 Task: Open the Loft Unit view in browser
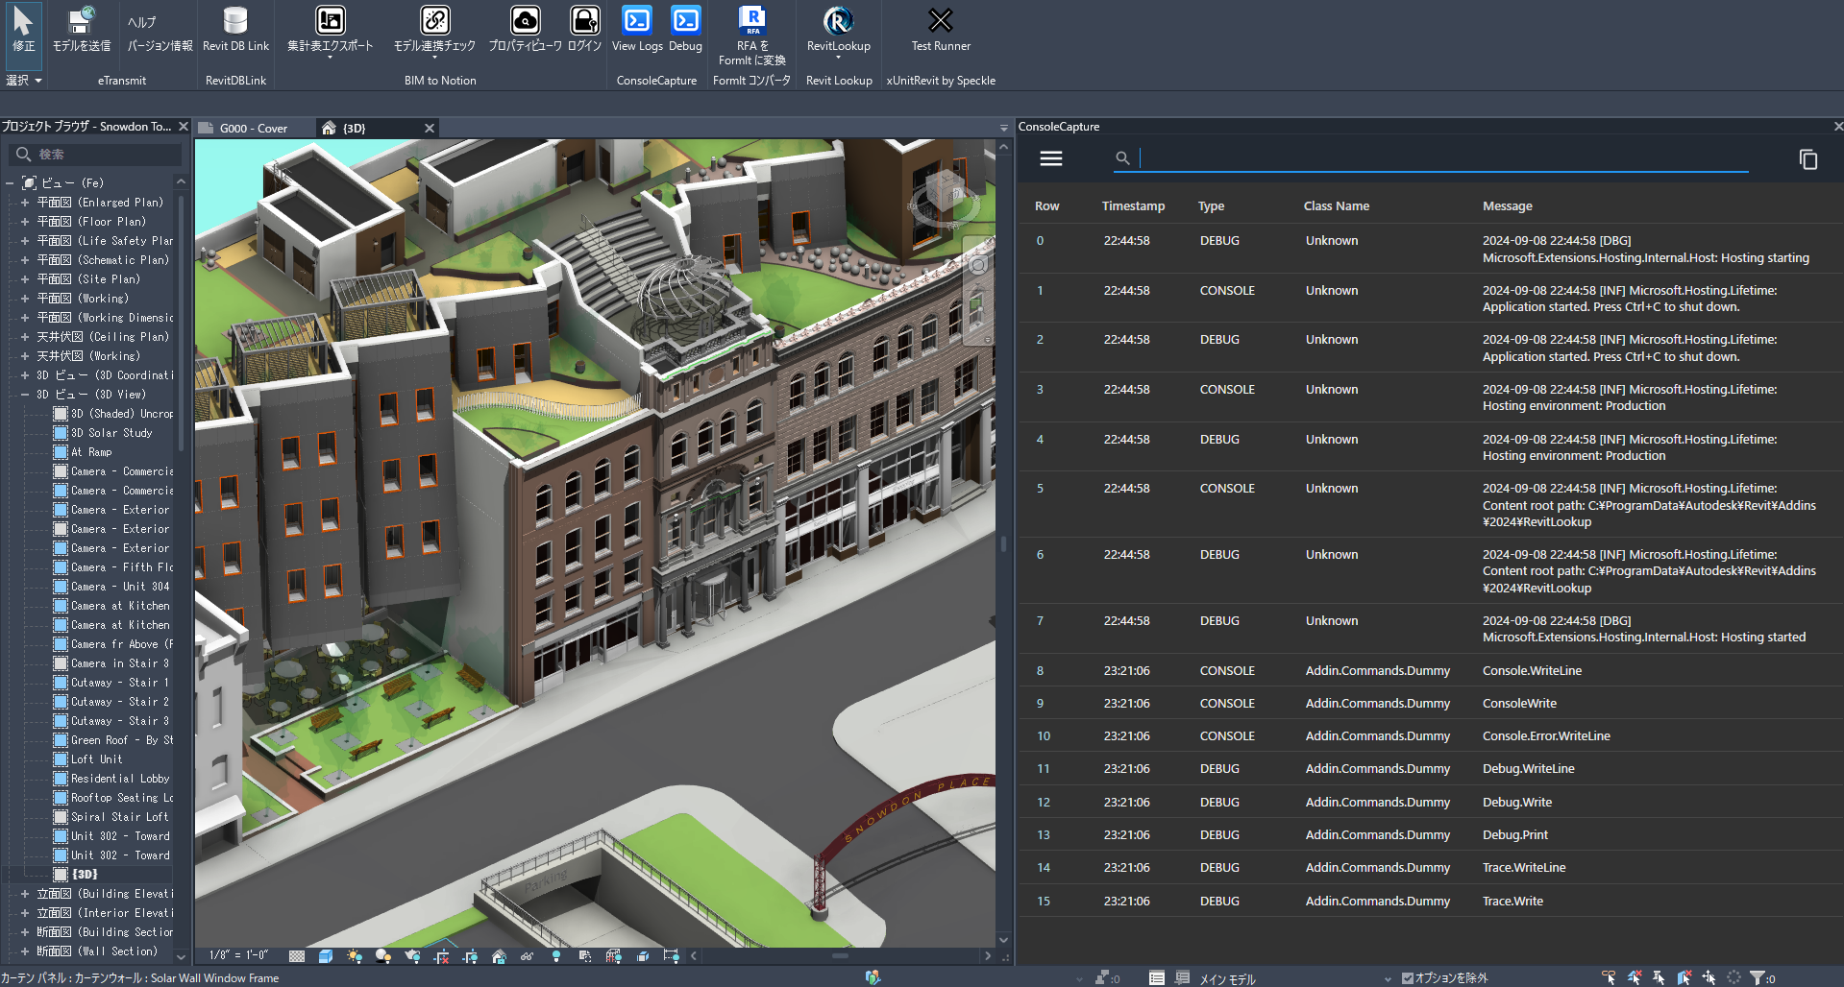point(96,759)
